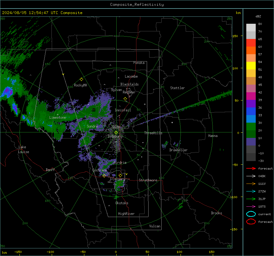Click the cyan 'current' ellipse icon

click(x=251, y=214)
